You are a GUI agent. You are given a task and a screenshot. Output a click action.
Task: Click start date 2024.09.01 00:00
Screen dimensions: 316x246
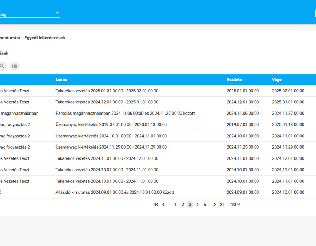(243, 192)
